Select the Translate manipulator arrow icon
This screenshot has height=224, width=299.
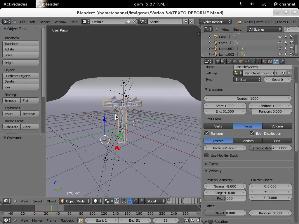130,201
